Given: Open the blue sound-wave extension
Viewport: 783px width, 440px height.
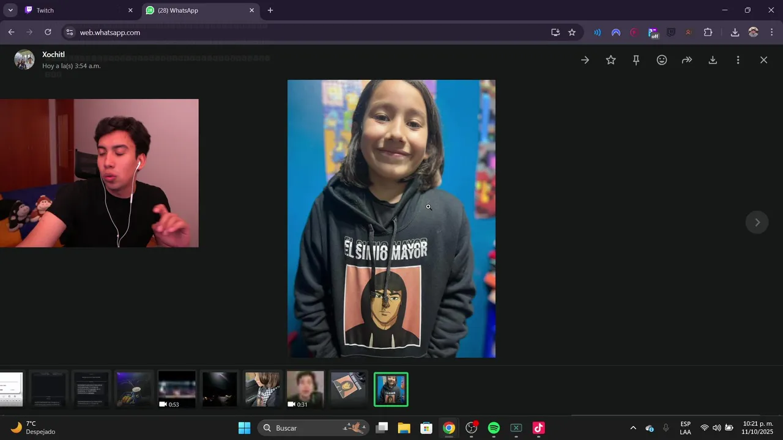Looking at the screenshot, I should pos(597,32).
